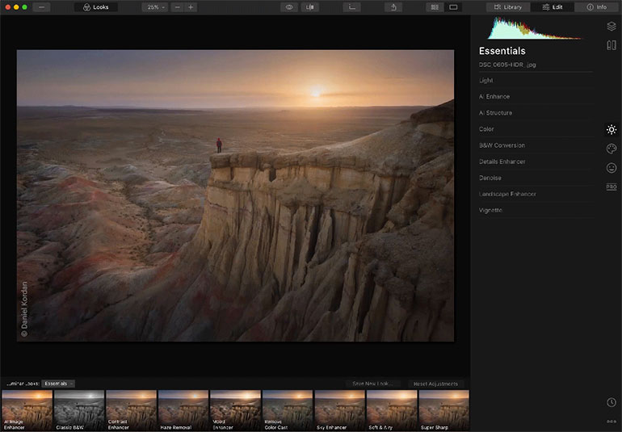Select the Portrait tools face icon
Viewport: 622px width, 432px height.
[611, 168]
